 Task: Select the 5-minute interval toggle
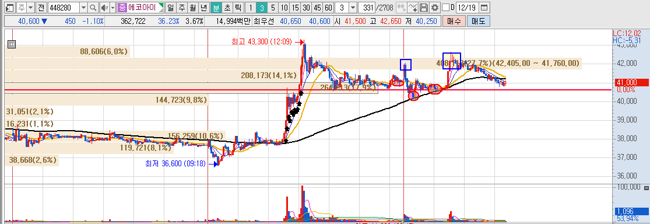pos(272,8)
